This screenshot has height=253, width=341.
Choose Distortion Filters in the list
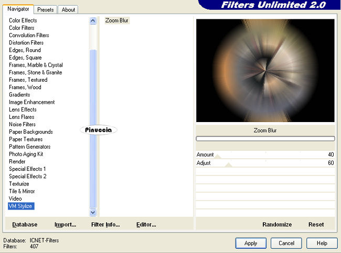26,42
